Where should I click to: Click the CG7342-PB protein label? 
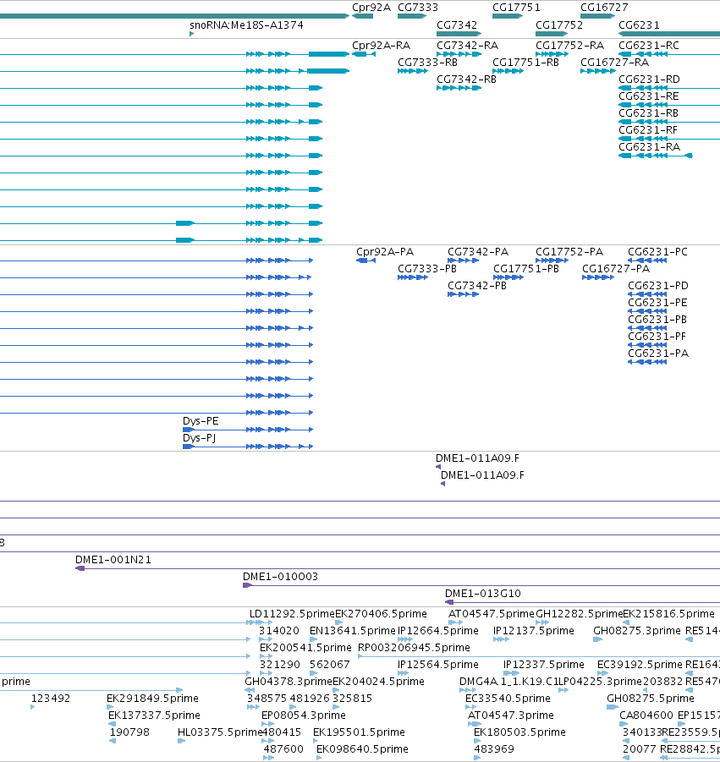pos(477,286)
